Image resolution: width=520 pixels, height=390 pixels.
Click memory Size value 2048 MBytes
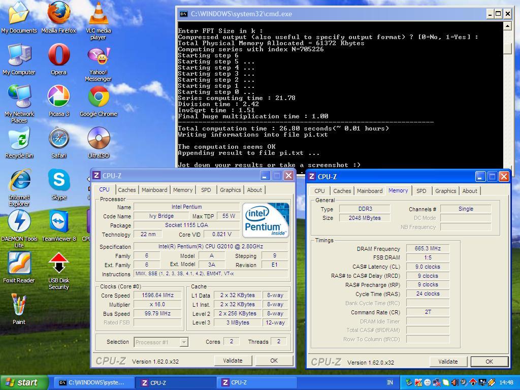coord(365,218)
